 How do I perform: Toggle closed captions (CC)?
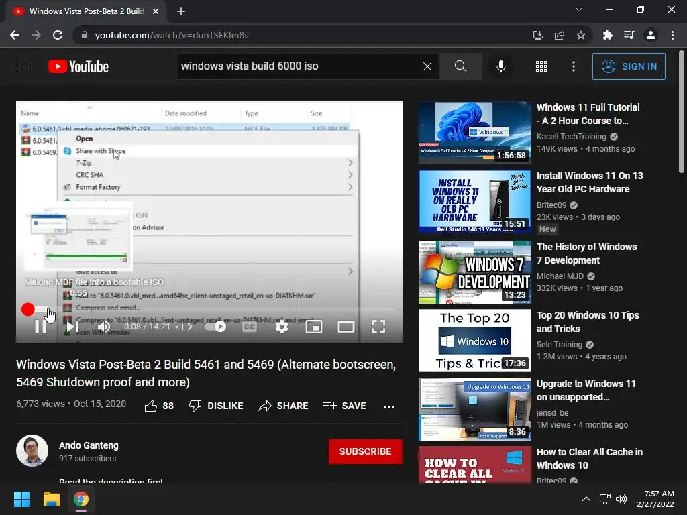pos(250,327)
